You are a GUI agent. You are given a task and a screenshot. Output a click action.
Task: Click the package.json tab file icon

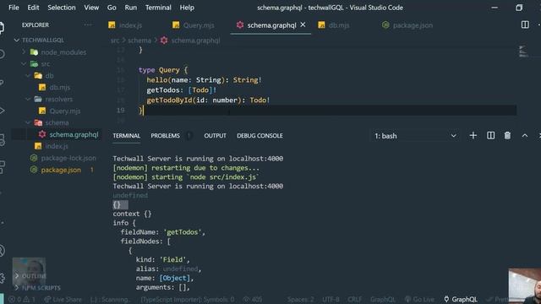point(385,25)
